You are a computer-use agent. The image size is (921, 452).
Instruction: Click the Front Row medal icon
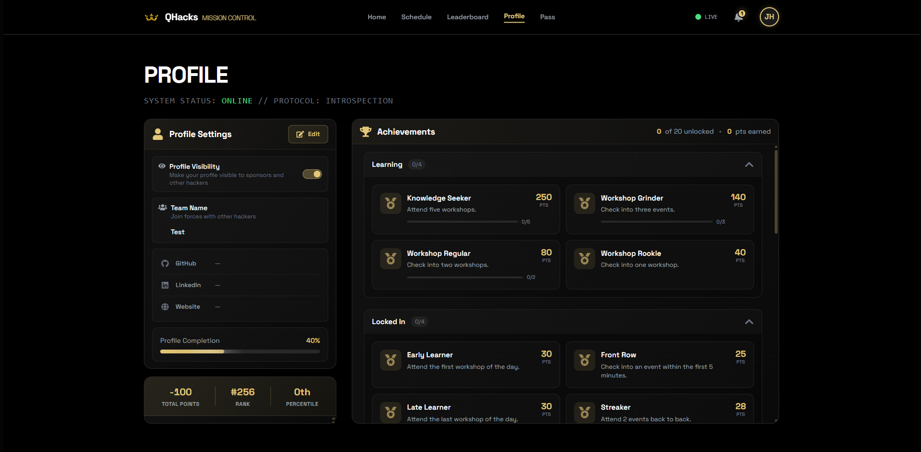[x=585, y=360]
